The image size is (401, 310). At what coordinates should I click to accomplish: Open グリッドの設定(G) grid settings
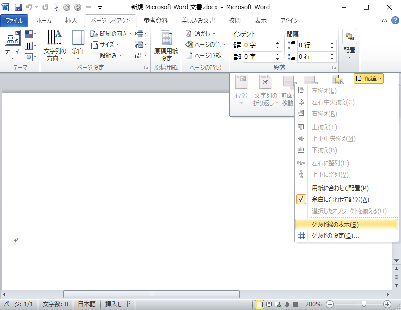347,235
